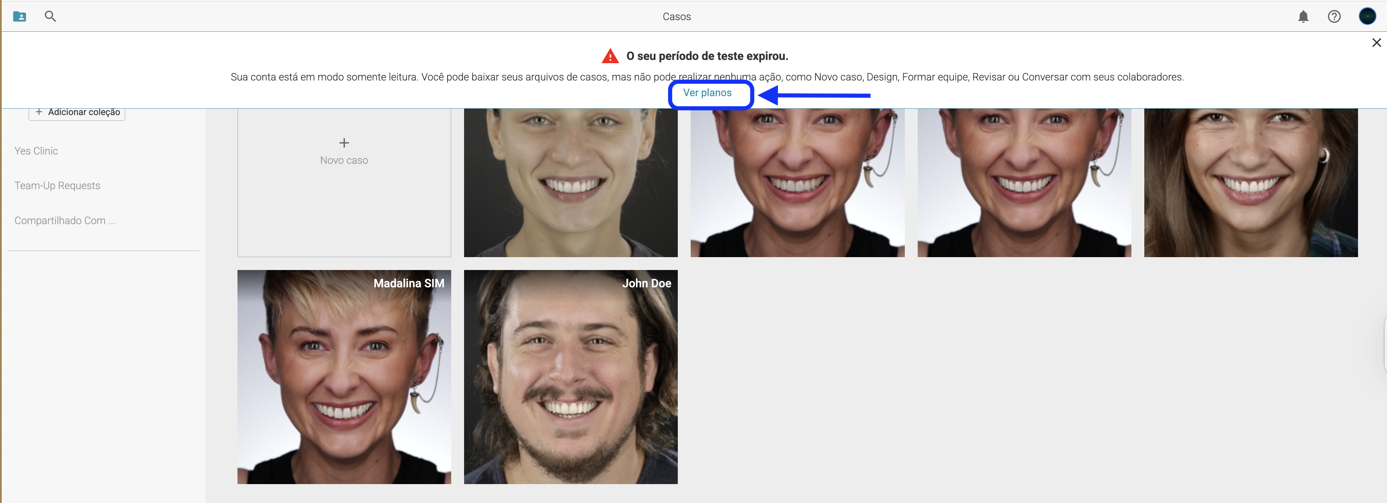Open case of woman with dark background
This screenshot has width=1387, height=503.
pyautogui.click(x=570, y=183)
